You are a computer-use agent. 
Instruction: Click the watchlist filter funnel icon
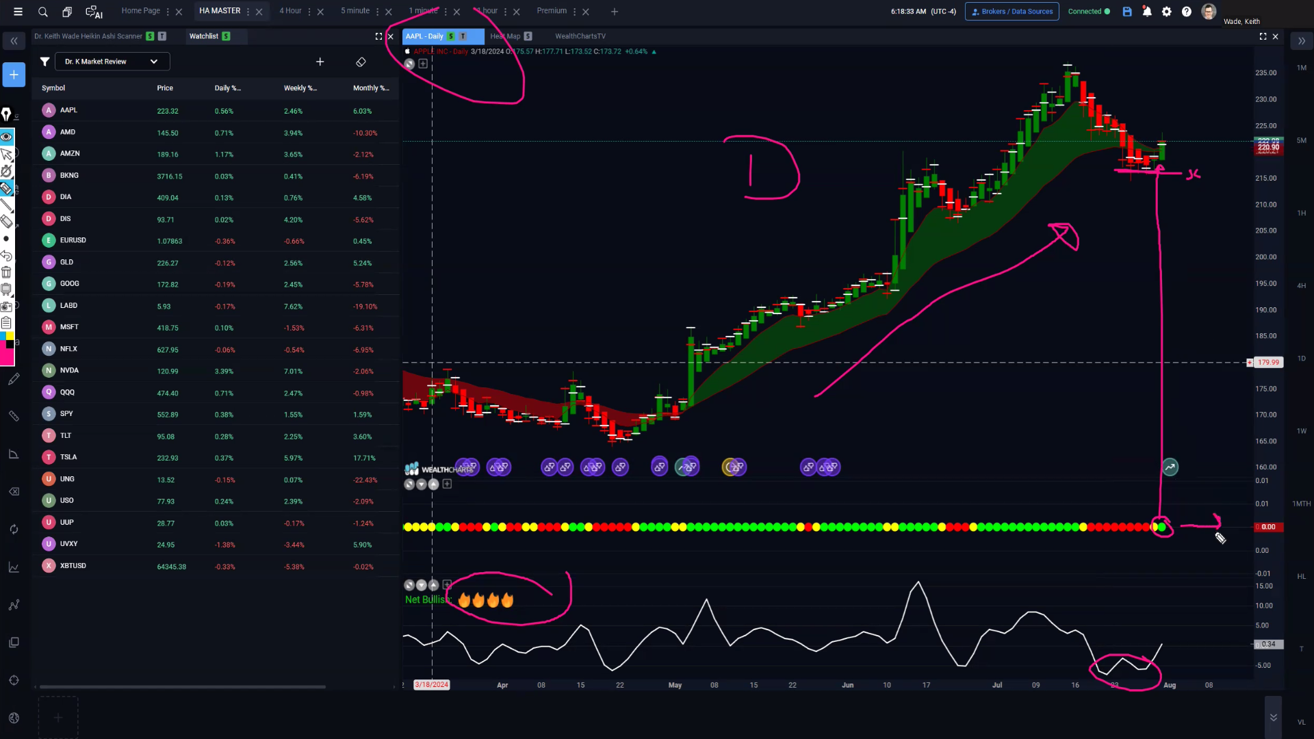coord(44,62)
